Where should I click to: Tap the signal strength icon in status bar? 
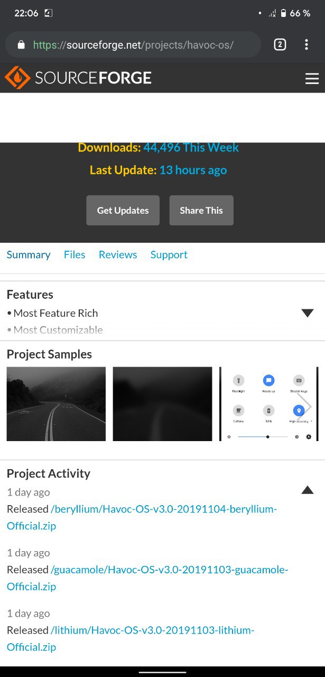tap(272, 13)
